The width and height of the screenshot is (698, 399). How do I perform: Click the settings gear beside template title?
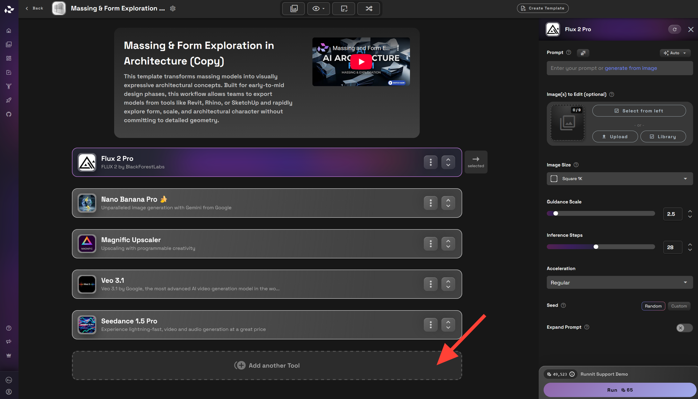click(173, 8)
